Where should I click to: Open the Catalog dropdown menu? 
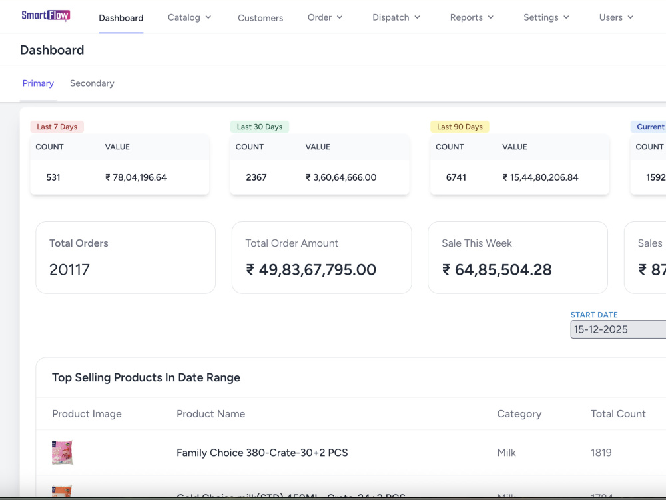(x=189, y=17)
